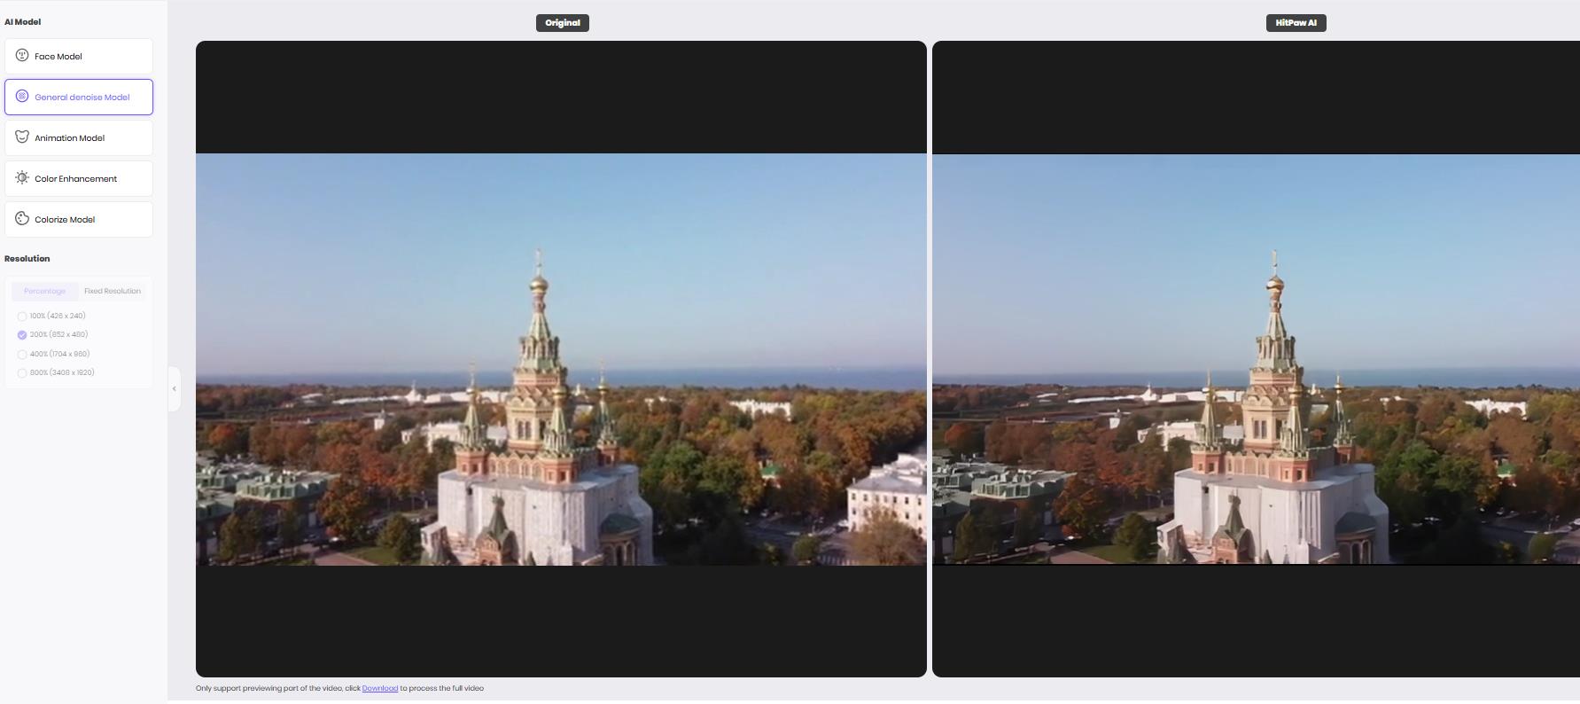Open the Download link below preview
1580x704 pixels.
(379, 688)
